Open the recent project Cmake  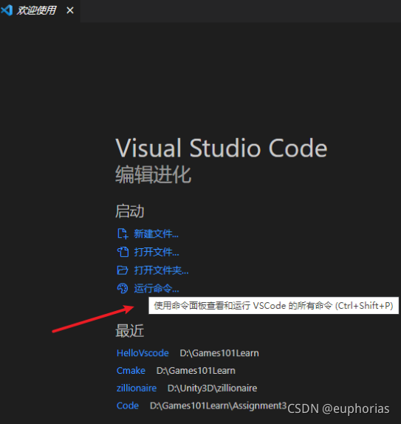(x=131, y=371)
